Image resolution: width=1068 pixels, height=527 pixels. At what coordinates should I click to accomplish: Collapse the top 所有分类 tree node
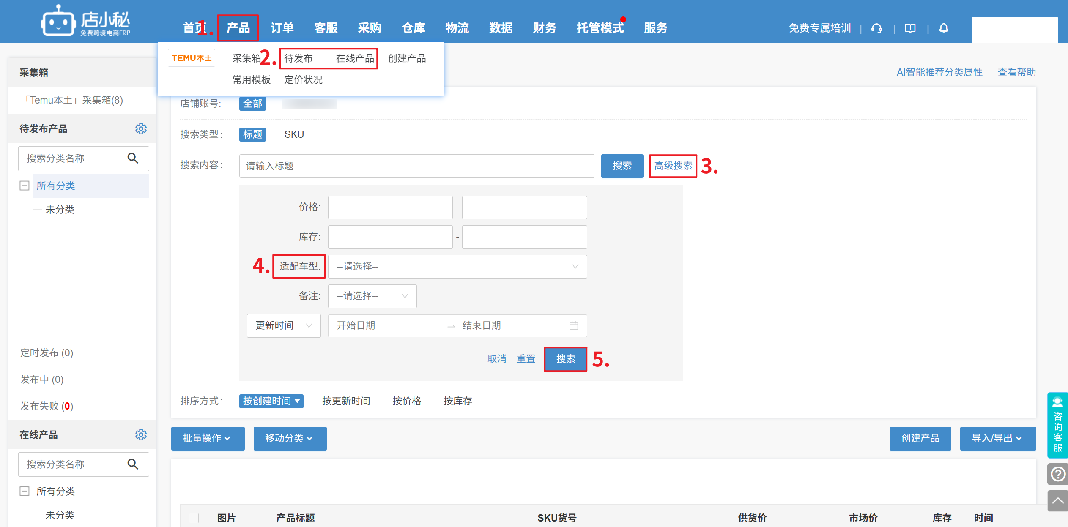pos(25,186)
